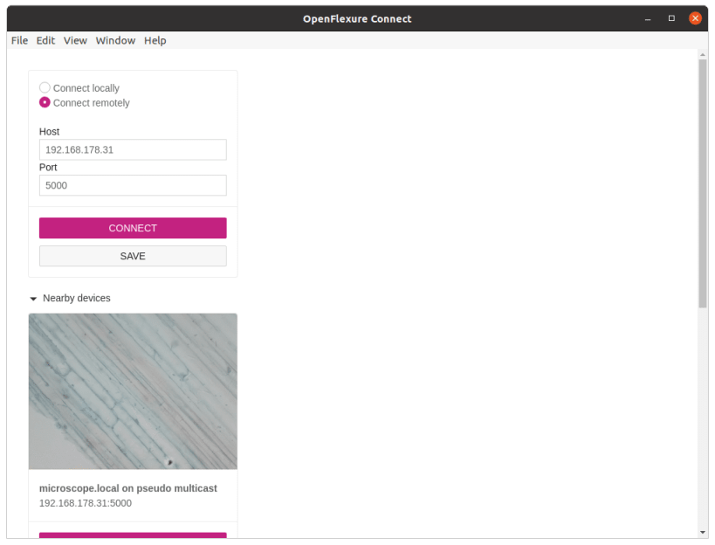715x545 pixels.
Task: Open the Help menu
Action: click(155, 40)
